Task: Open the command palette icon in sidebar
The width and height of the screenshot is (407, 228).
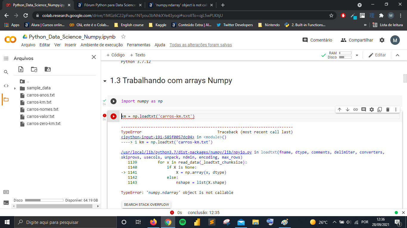Action: 6,192
